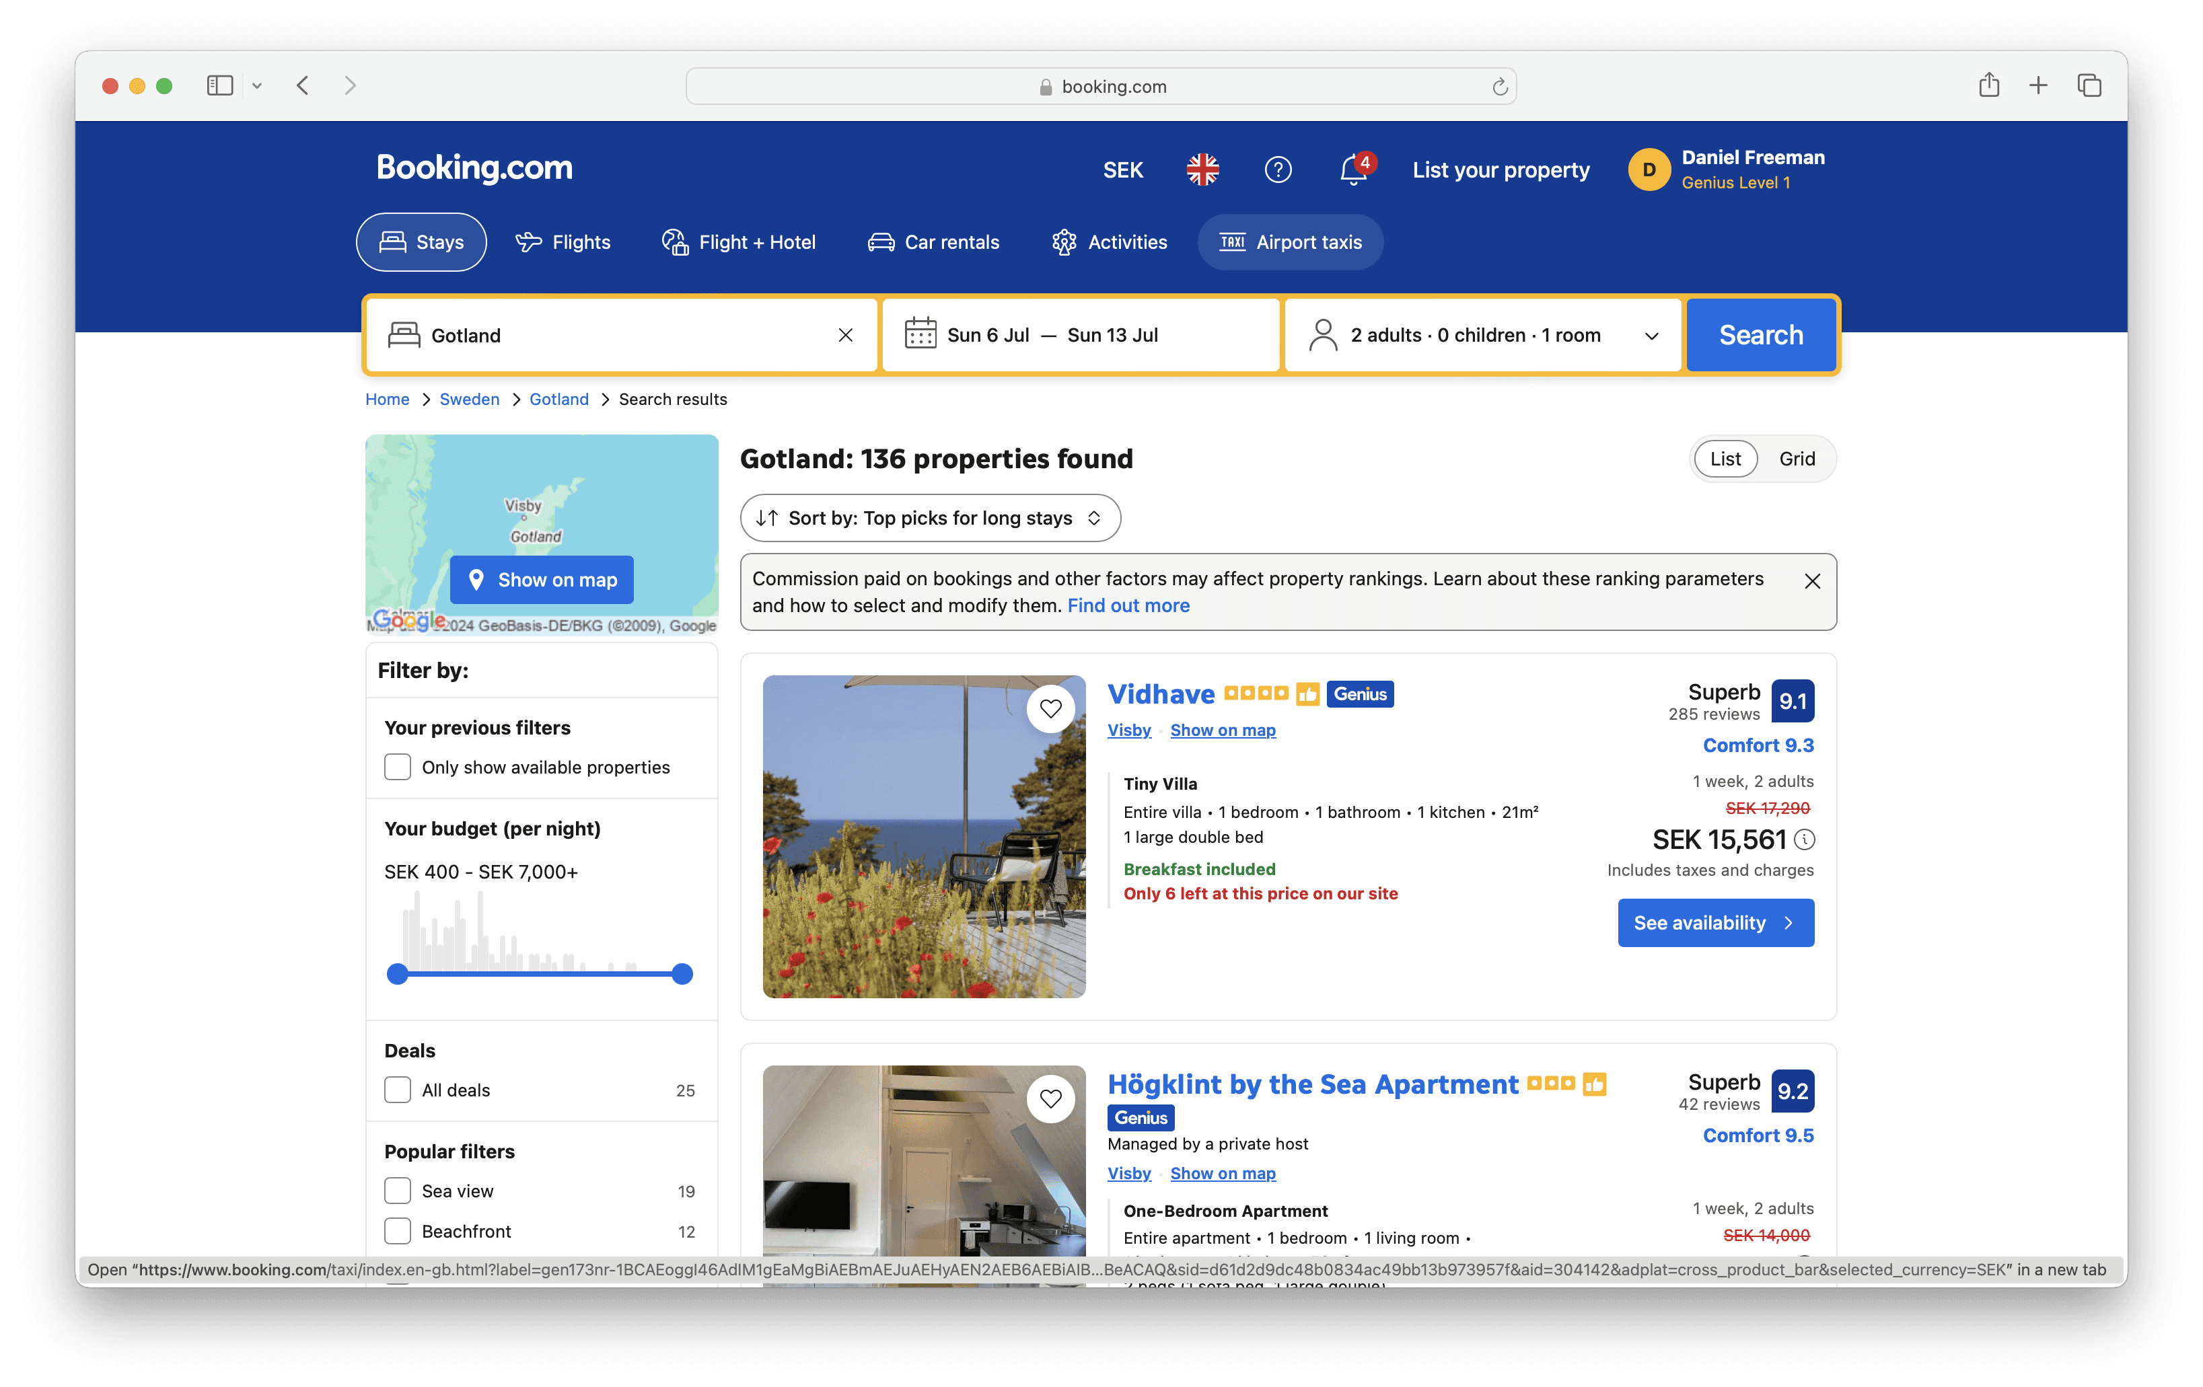Select the Flights tab

563,241
